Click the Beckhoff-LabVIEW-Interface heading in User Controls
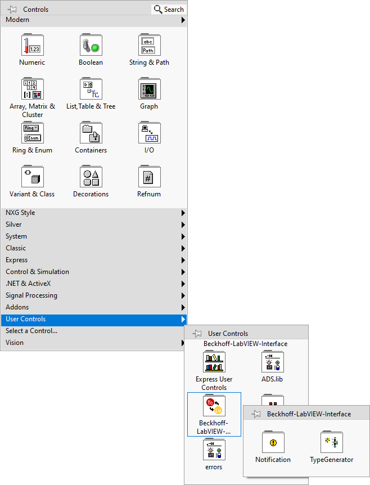This screenshot has height=485, width=370. pyautogui.click(x=245, y=344)
